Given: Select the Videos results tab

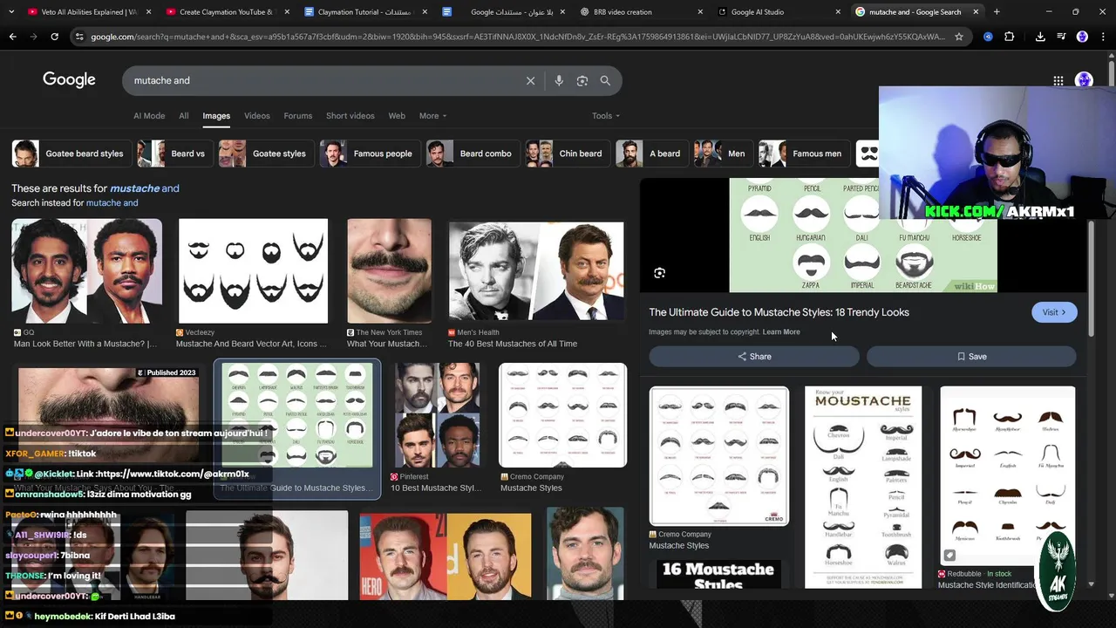Looking at the screenshot, I should point(257,115).
